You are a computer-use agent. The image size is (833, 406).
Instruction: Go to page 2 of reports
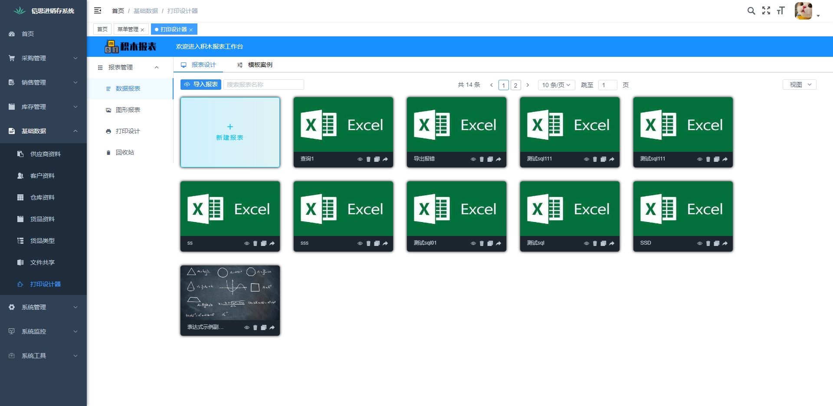[x=515, y=85]
